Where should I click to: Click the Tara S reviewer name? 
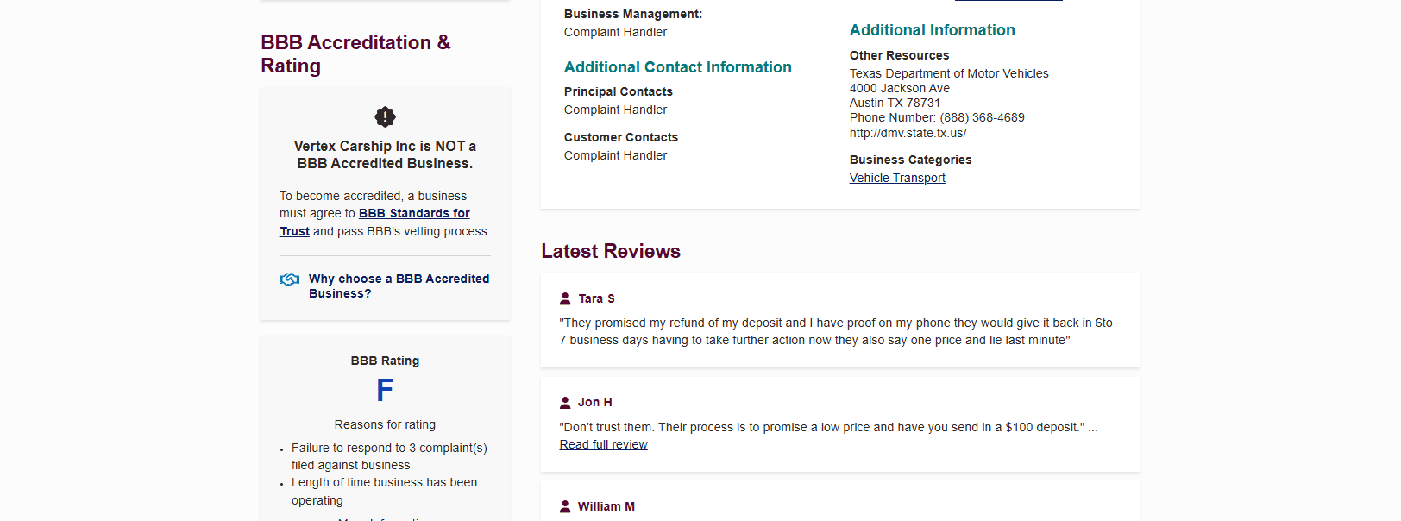click(596, 298)
